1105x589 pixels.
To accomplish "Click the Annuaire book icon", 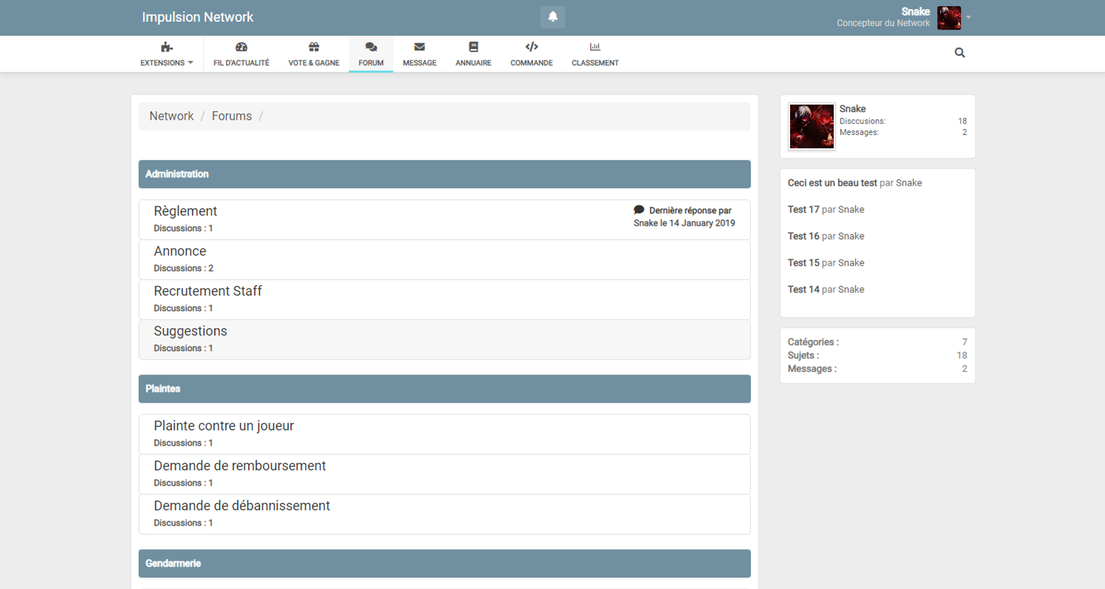I will click(x=473, y=47).
